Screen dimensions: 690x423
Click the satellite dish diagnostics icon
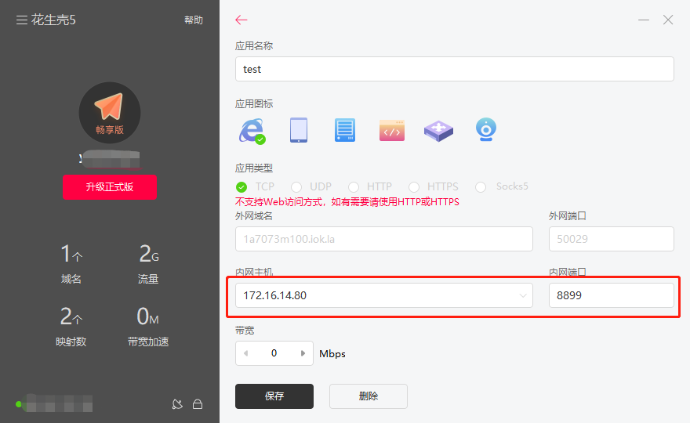pyautogui.click(x=177, y=404)
